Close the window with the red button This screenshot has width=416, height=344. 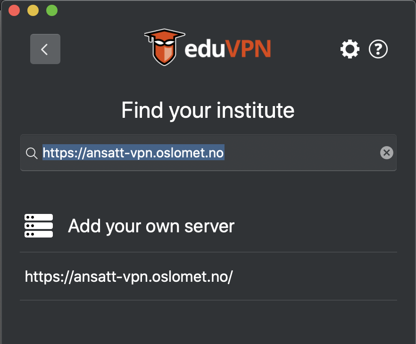click(14, 10)
